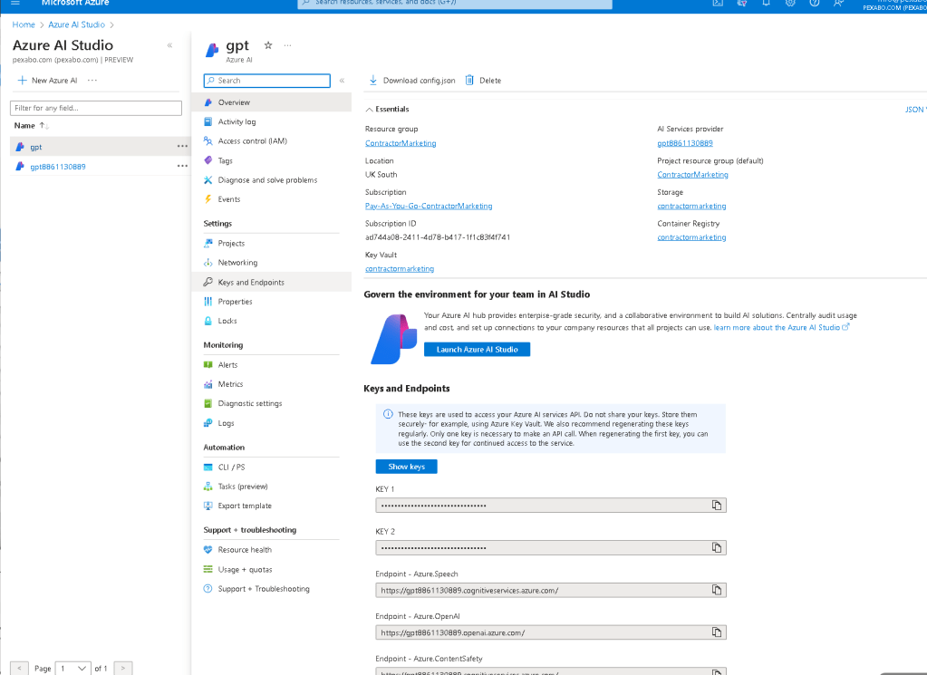Screen dimensions: 927x675
Task: Open the ellipsis menu for the gpt8861130889 row
Action: pyautogui.click(x=182, y=166)
